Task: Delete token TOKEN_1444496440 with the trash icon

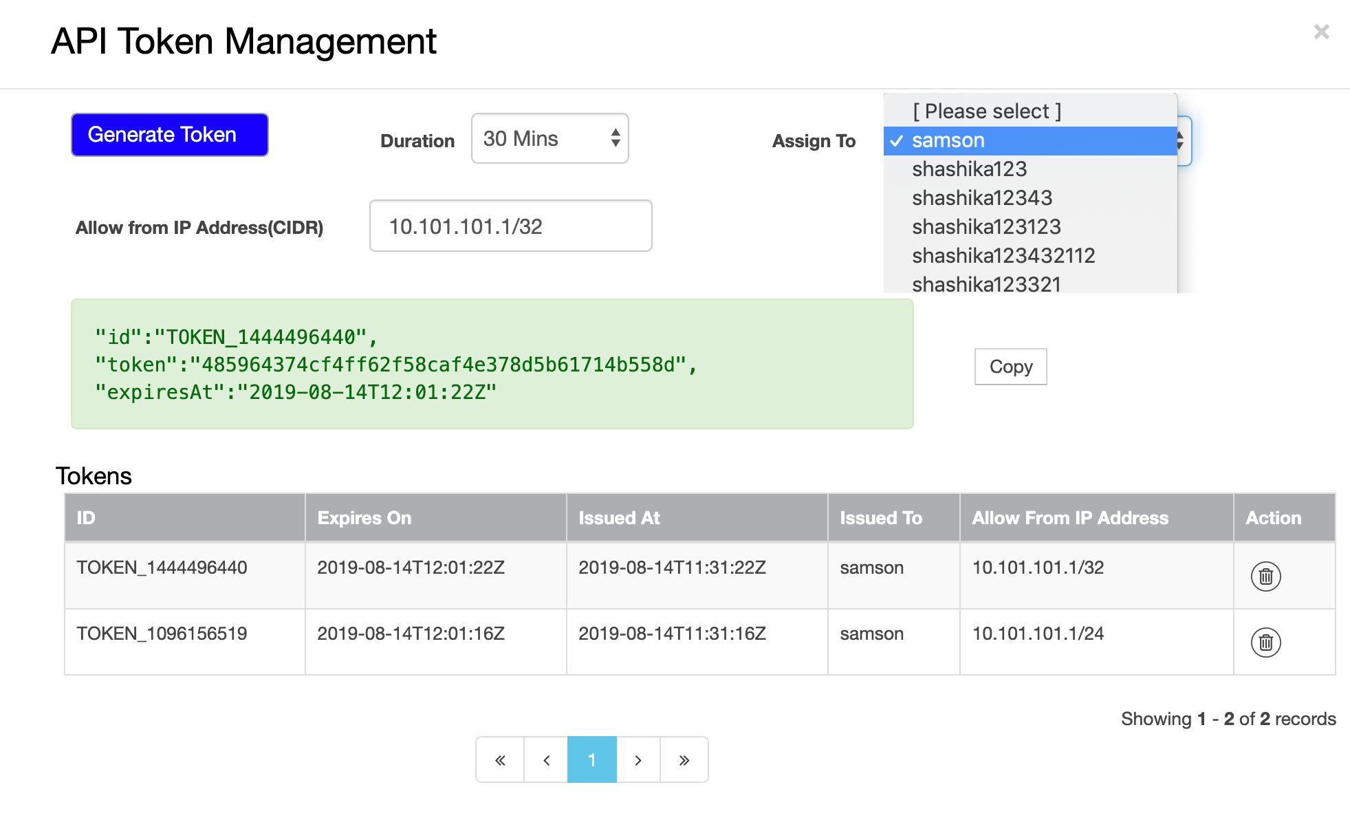Action: [1265, 576]
